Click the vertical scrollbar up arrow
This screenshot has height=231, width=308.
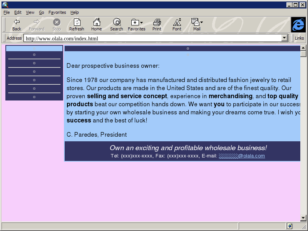303,48
